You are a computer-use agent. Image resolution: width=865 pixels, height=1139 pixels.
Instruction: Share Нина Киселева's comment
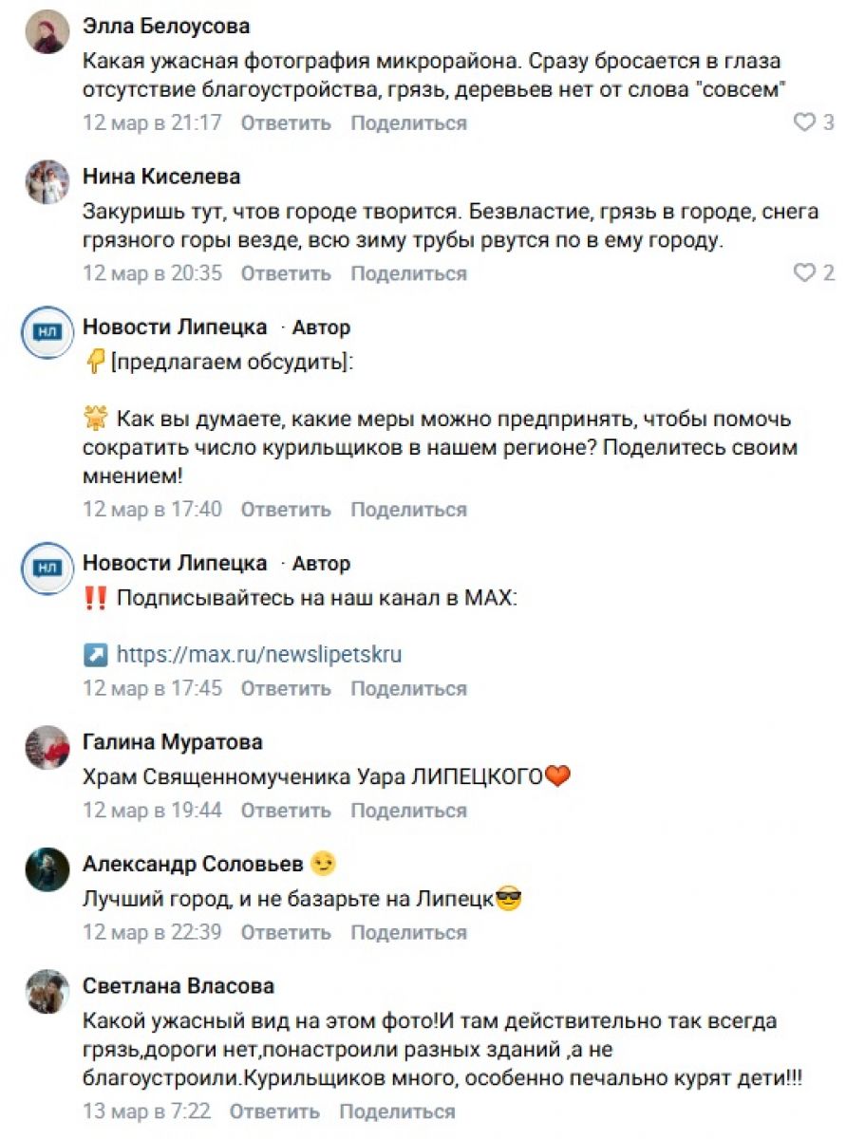pos(408,273)
